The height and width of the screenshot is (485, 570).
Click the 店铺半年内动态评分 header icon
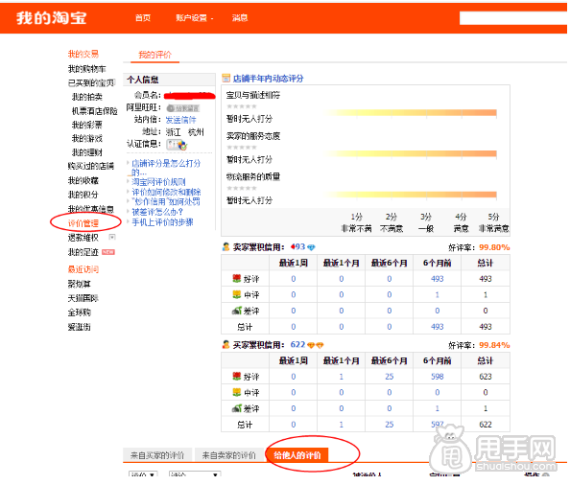(x=226, y=78)
